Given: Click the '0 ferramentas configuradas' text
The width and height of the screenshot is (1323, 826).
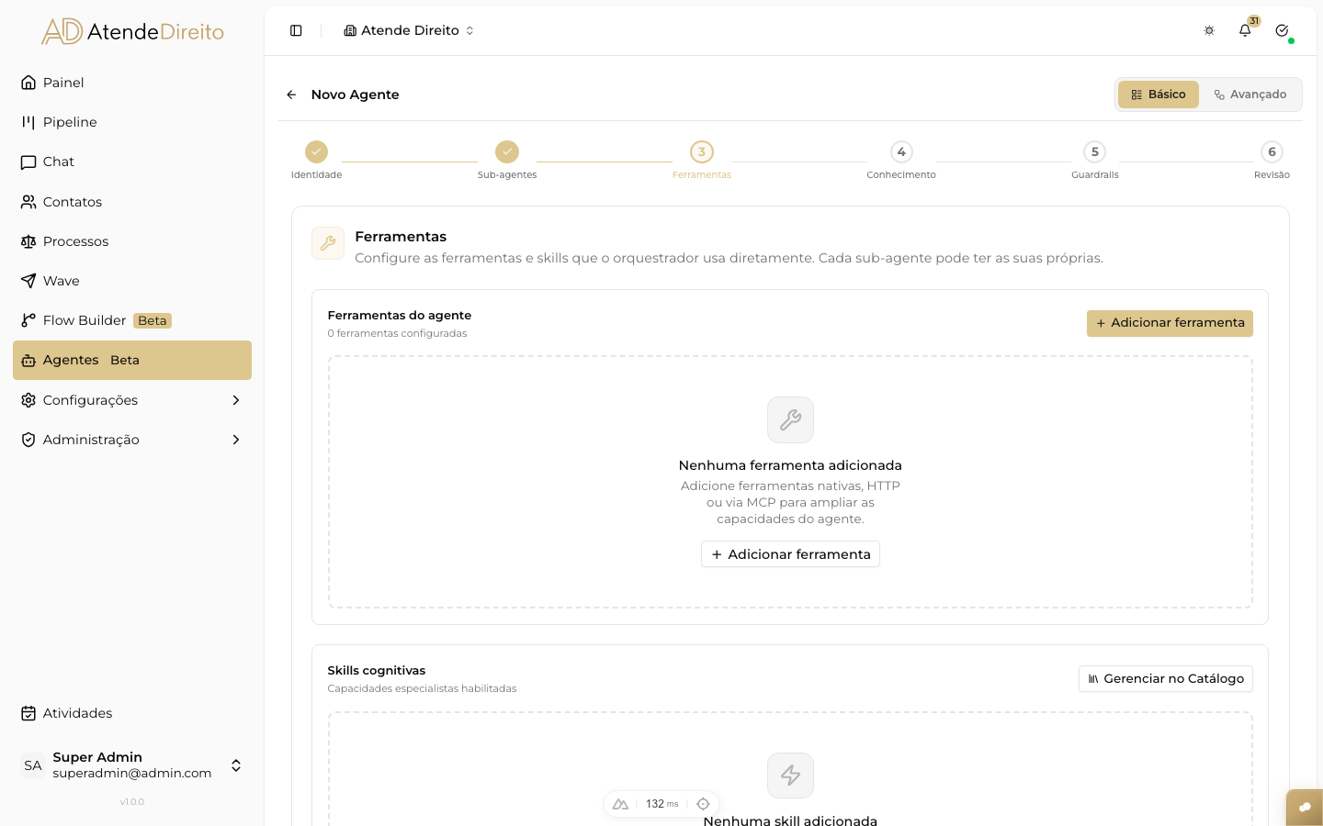Looking at the screenshot, I should click(x=397, y=333).
